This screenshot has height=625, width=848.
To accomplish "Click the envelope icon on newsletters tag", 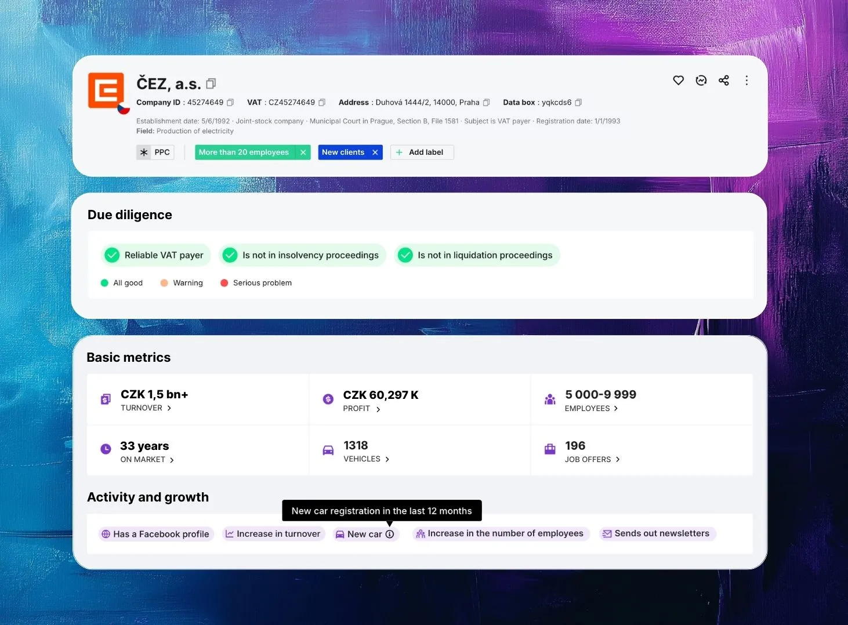I will (x=607, y=534).
